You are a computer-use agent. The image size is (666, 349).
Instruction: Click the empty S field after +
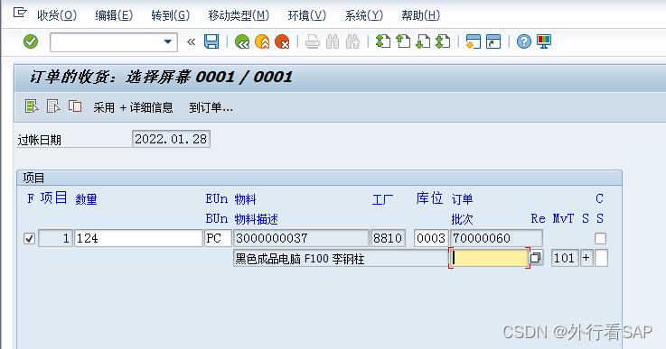coord(601,258)
